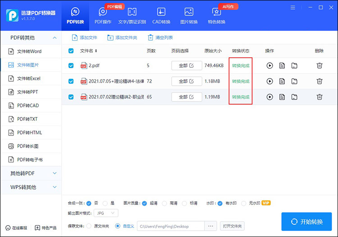Open 特色转换 tab
The width and height of the screenshot is (338, 237).
216,15
